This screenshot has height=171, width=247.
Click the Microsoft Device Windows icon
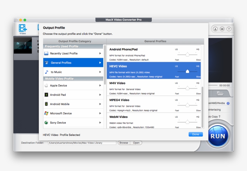pos(46,113)
